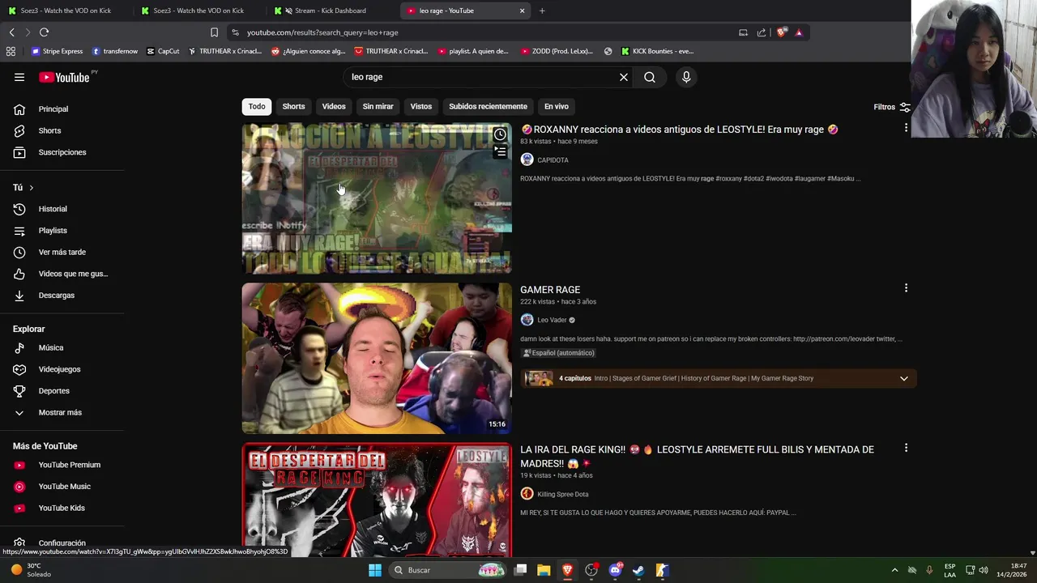This screenshot has width=1037, height=583.
Task: Expand the Tú section chevron
Action: 31,188
